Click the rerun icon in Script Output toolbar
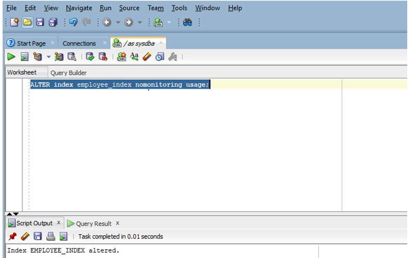 coord(63,236)
